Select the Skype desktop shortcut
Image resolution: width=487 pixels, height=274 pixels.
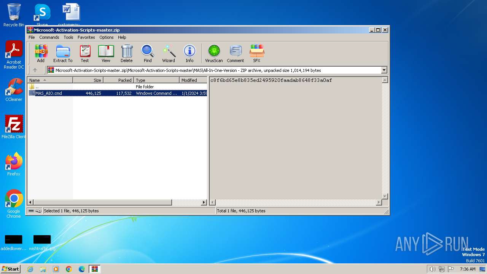pos(42,15)
